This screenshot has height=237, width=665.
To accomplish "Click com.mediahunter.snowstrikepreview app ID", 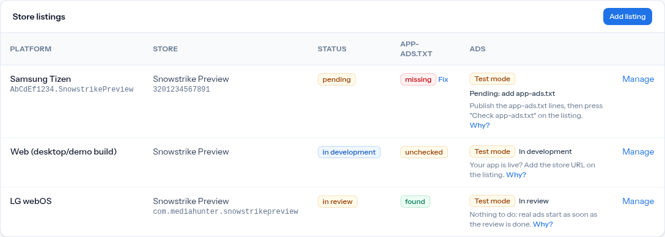I will pos(225,211).
